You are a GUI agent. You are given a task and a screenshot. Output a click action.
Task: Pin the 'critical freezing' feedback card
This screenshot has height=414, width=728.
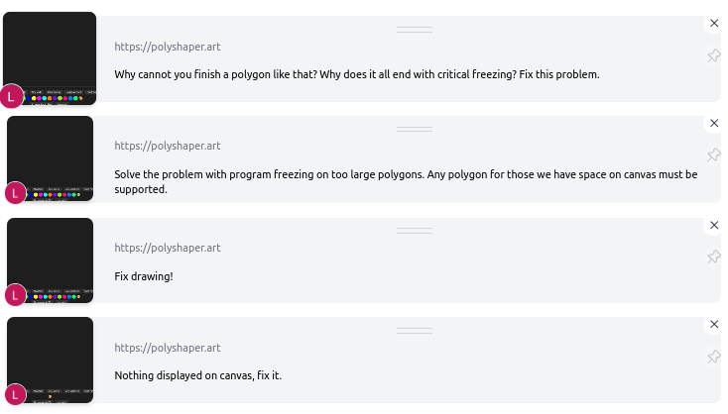coord(713,56)
